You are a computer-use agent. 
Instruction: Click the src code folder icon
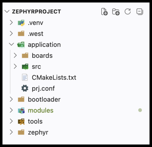coord(25,67)
